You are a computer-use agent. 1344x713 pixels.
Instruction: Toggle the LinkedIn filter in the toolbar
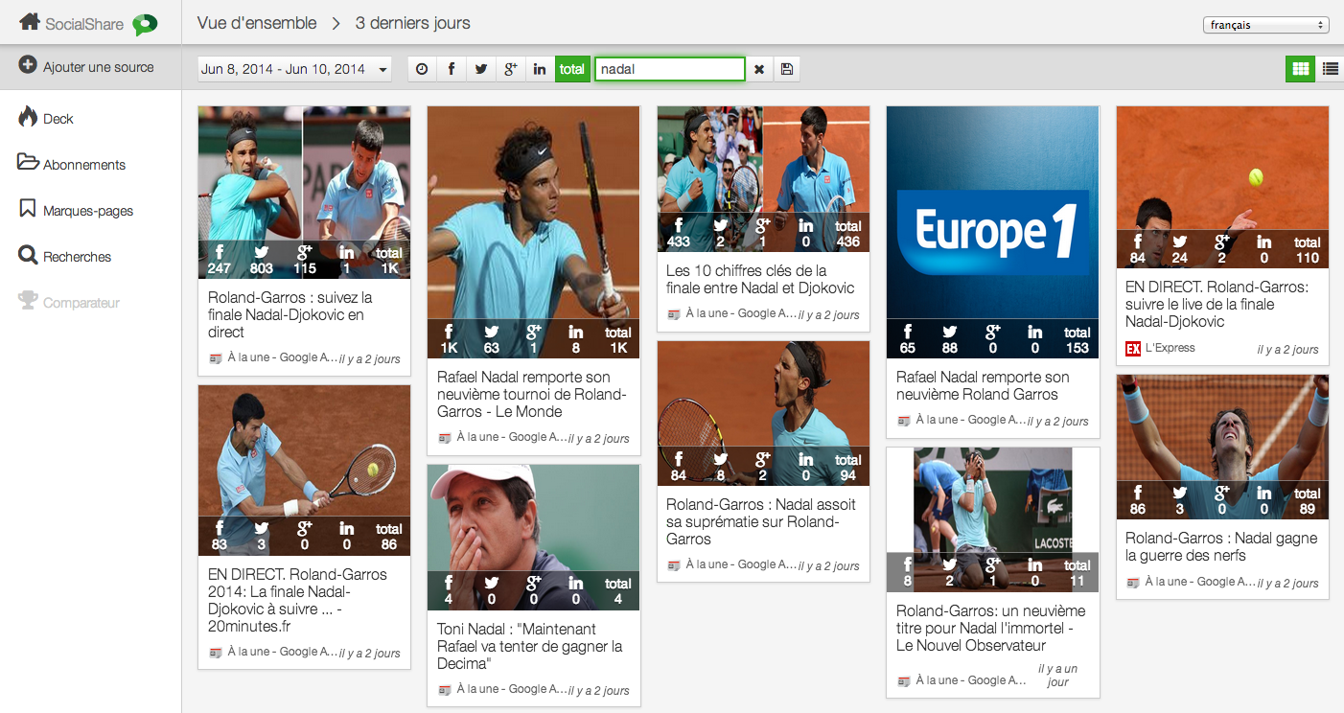pyautogui.click(x=540, y=69)
